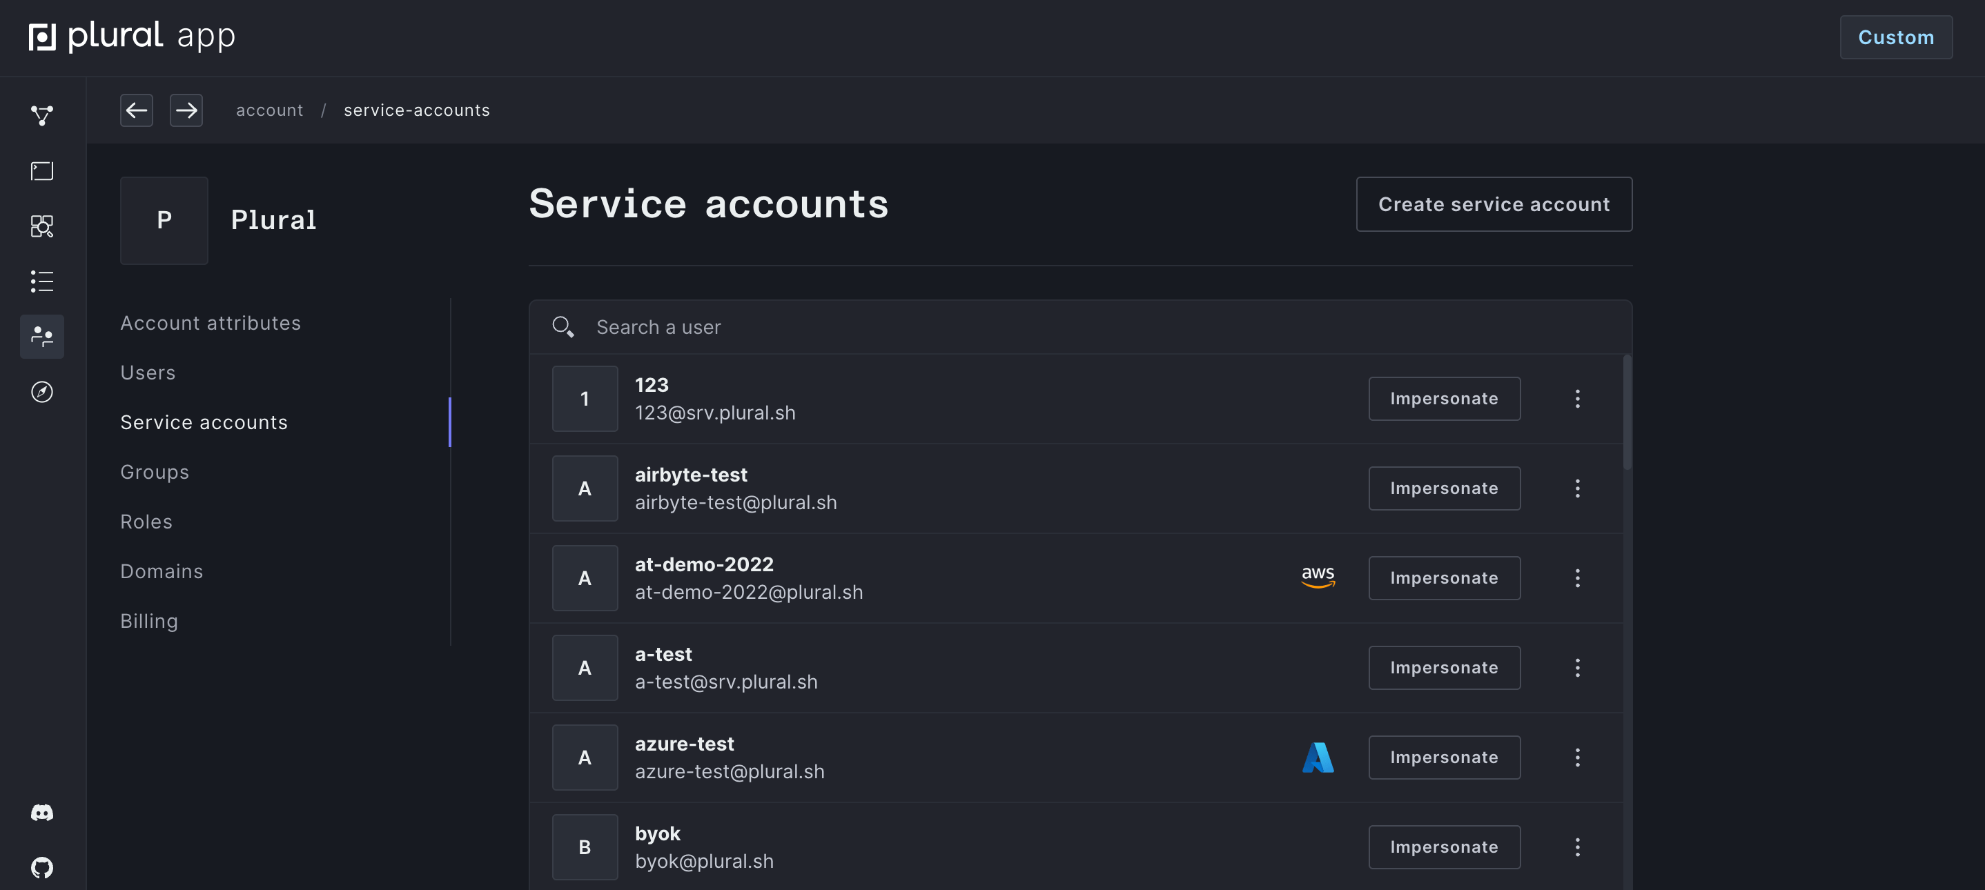
Task: Open the cloud shell terminal icon
Action: [41, 171]
